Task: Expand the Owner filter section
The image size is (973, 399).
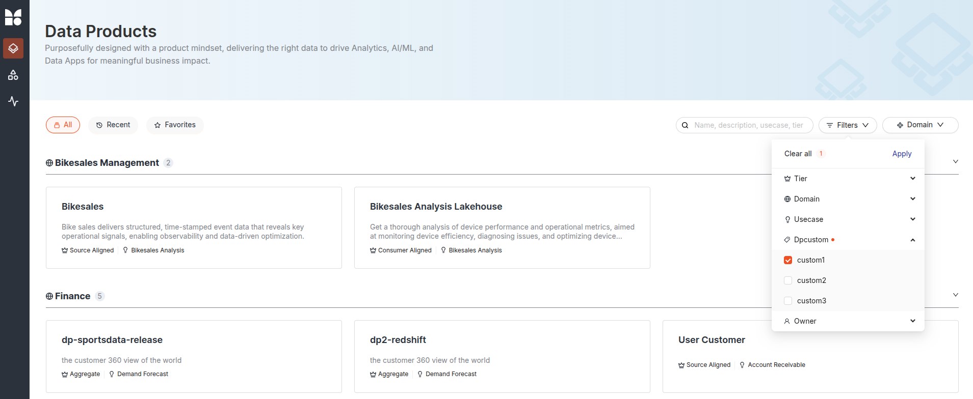Action: pyautogui.click(x=912, y=321)
